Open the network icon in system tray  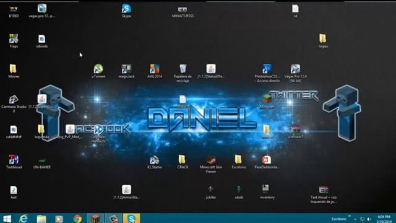(x=362, y=219)
